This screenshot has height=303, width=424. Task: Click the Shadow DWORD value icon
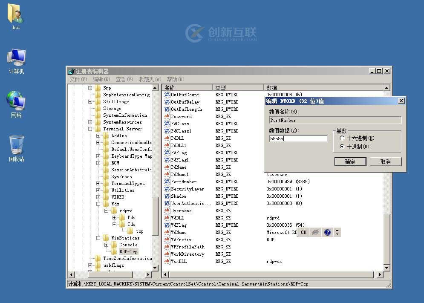pyautogui.click(x=167, y=196)
